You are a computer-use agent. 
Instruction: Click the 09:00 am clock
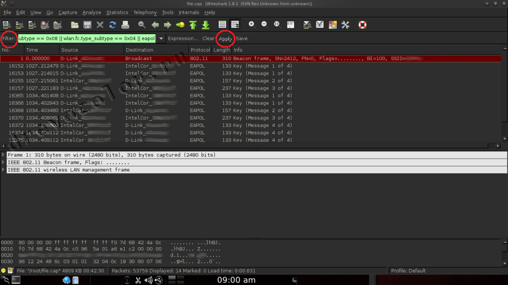[x=236, y=280]
